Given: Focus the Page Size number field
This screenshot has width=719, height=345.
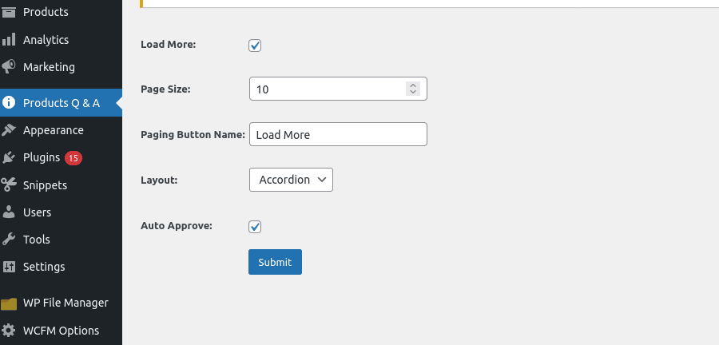Looking at the screenshot, I should click(338, 89).
